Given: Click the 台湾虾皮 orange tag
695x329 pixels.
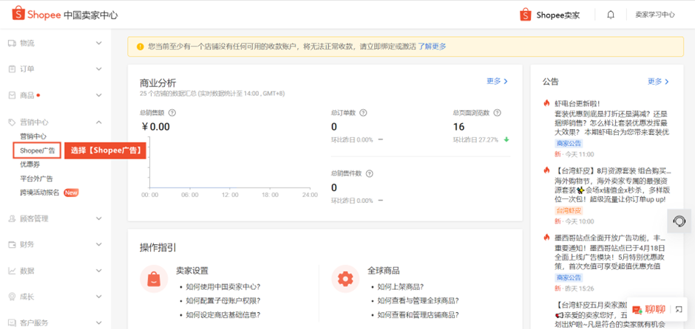Looking at the screenshot, I should pos(569,210).
